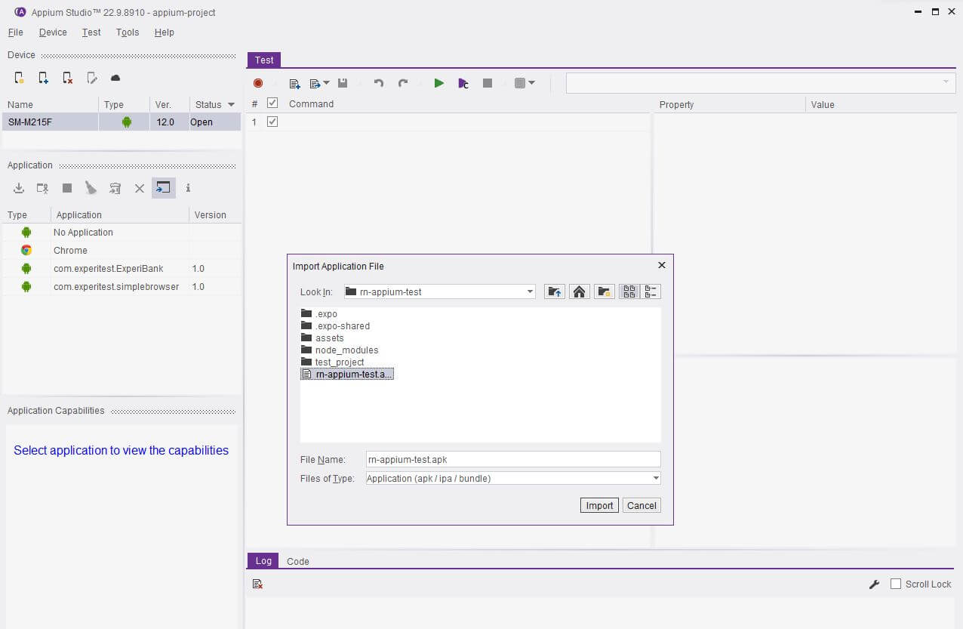Click inside the File Name text field
Screen dimensions: 963x629
(x=512, y=459)
